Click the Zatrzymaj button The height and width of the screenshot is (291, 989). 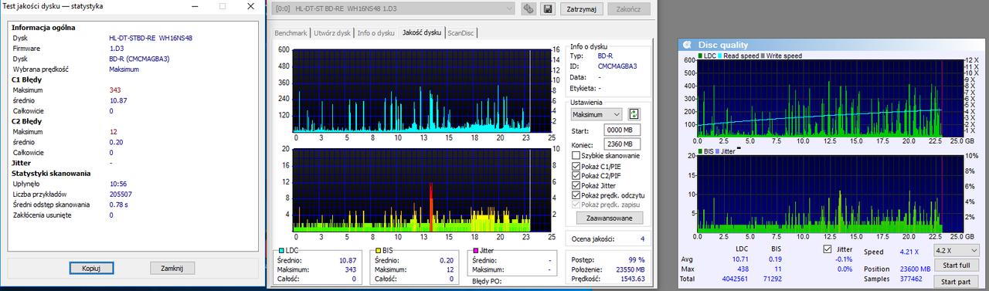pyautogui.click(x=581, y=9)
